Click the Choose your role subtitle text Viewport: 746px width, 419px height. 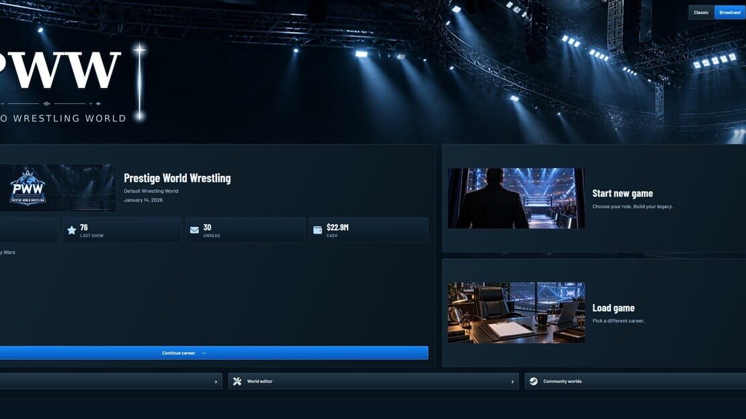[x=632, y=206]
